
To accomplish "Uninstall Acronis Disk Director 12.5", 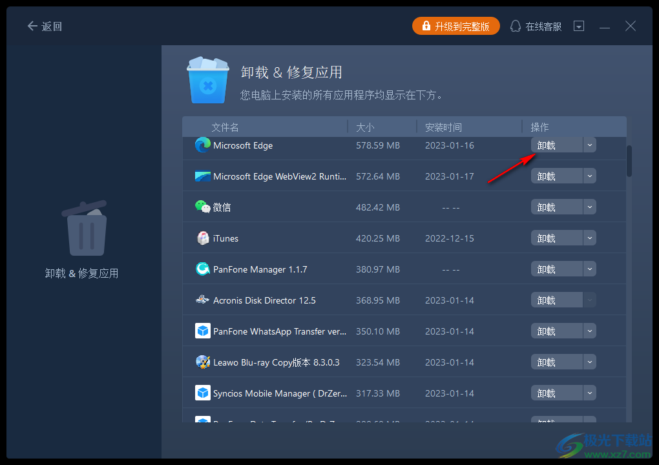I will [557, 300].
